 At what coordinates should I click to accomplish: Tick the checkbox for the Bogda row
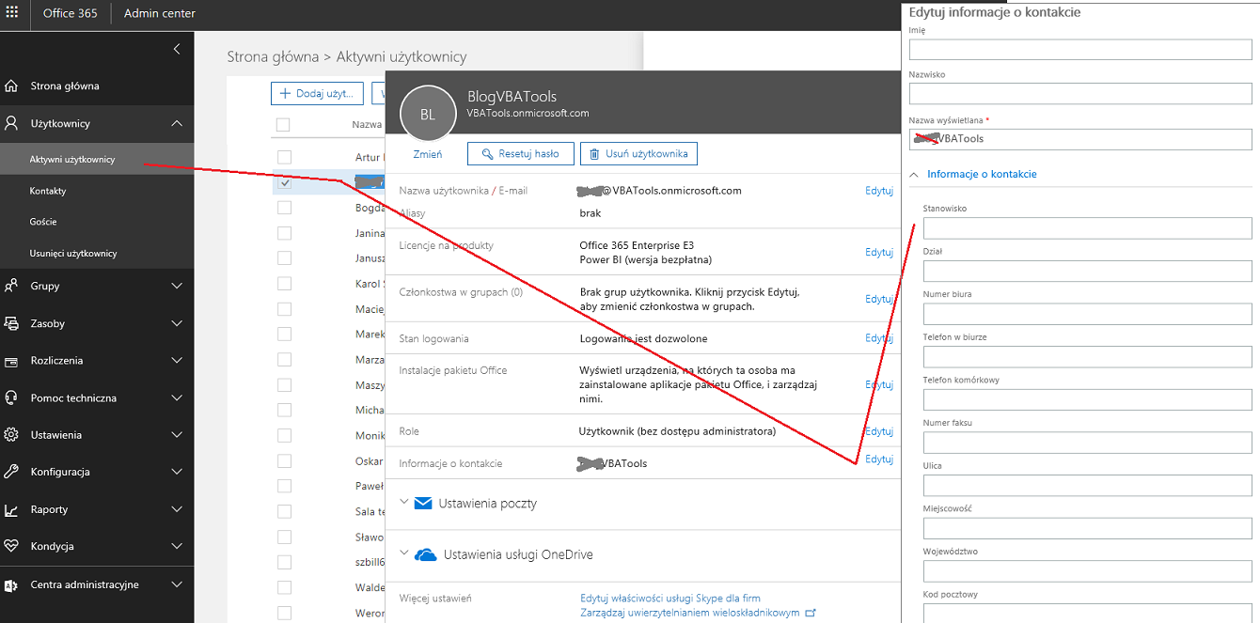(x=284, y=208)
